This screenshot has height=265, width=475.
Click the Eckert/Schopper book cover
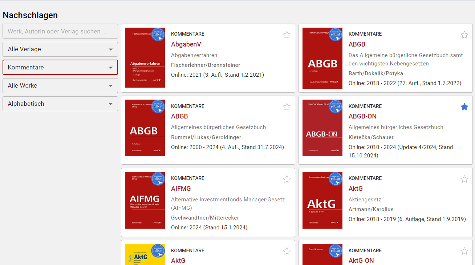(x=322, y=254)
